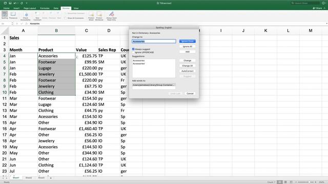
Task: Switch to Normal view in status bar
Action: 280,182
